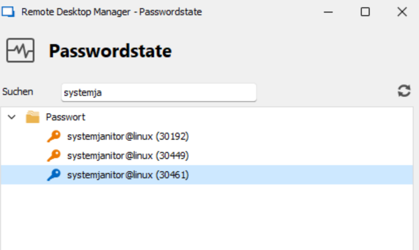Focus the Suchen search field containing systemja
Image resolution: width=419 pixels, height=250 pixels.
pyautogui.click(x=159, y=92)
